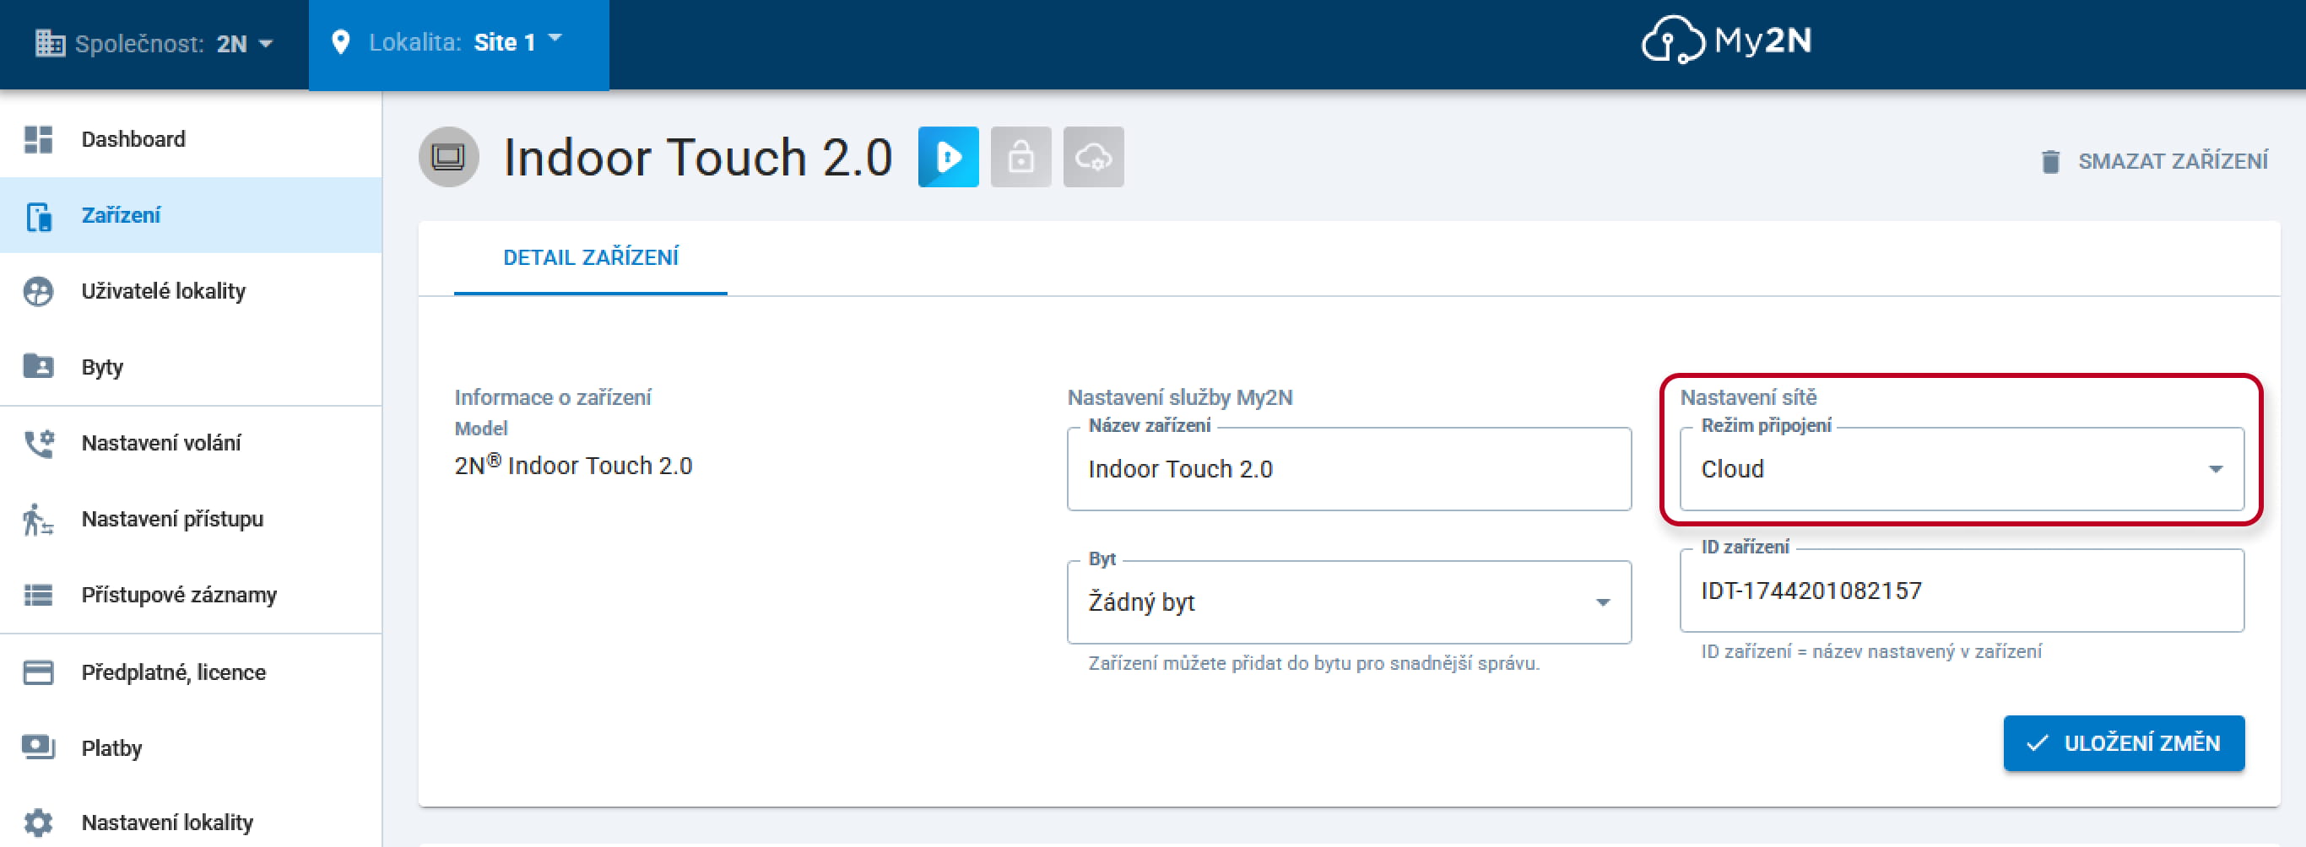
Task: Click the company building icon by Společnost
Action: pos(49,43)
